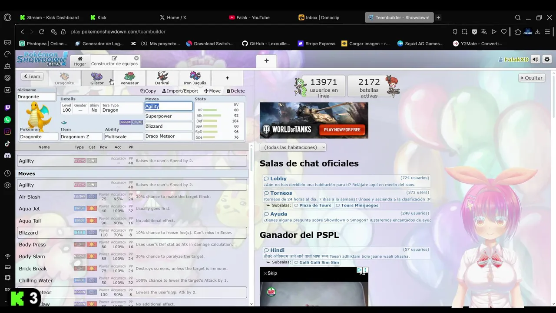
Task: Select the Gliscor team slot
Action: 97,79
